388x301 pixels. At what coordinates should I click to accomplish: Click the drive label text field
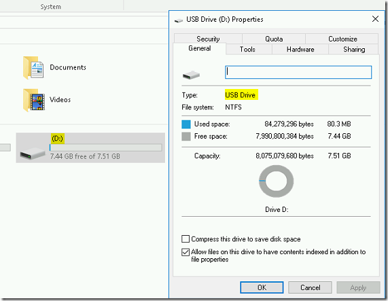pos(298,72)
